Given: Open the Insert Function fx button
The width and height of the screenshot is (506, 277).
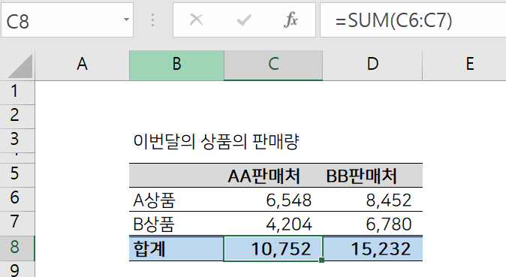Looking at the screenshot, I should [291, 20].
